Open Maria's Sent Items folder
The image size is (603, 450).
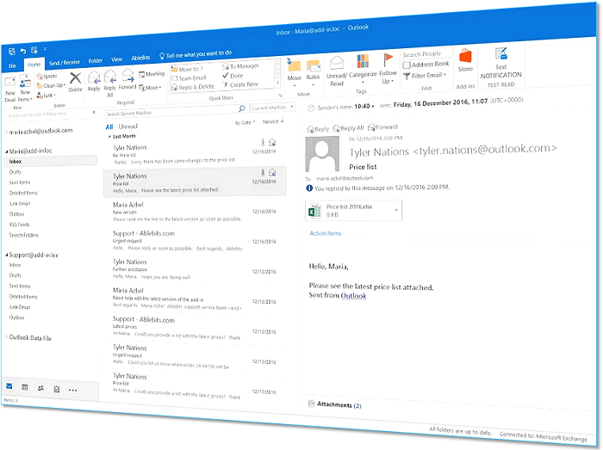pyautogui.click(x=20, y=182)
